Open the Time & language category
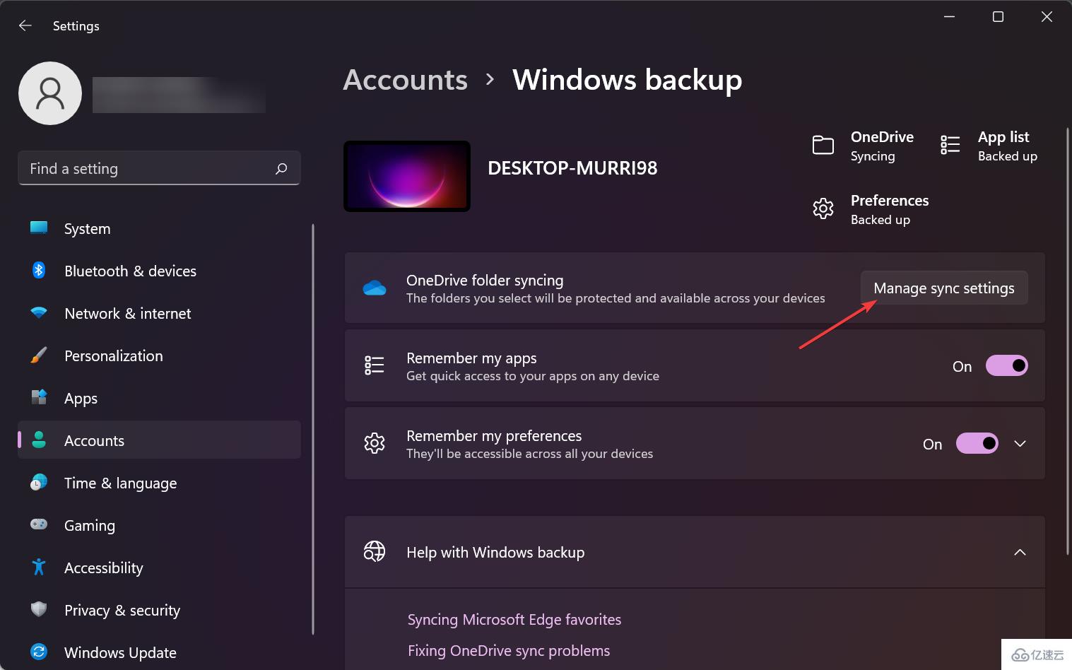The image size is (1072, 670). pos(160,483)
